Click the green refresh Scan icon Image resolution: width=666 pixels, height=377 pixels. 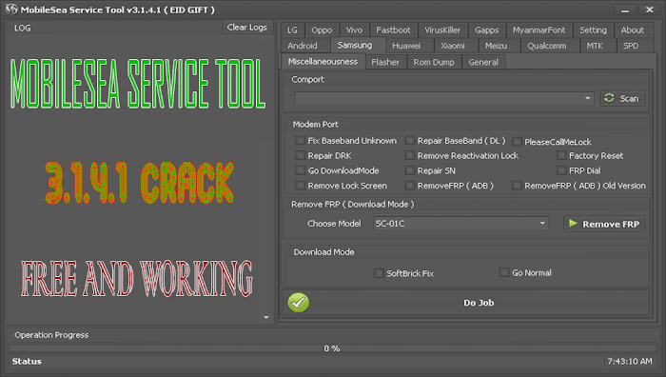pyautogui.click(x=610, y=98)
